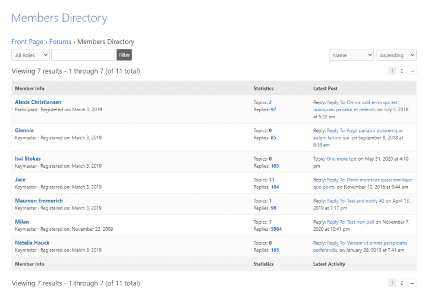Click the next-page arrow in bottom pagination

click(412, 283)
